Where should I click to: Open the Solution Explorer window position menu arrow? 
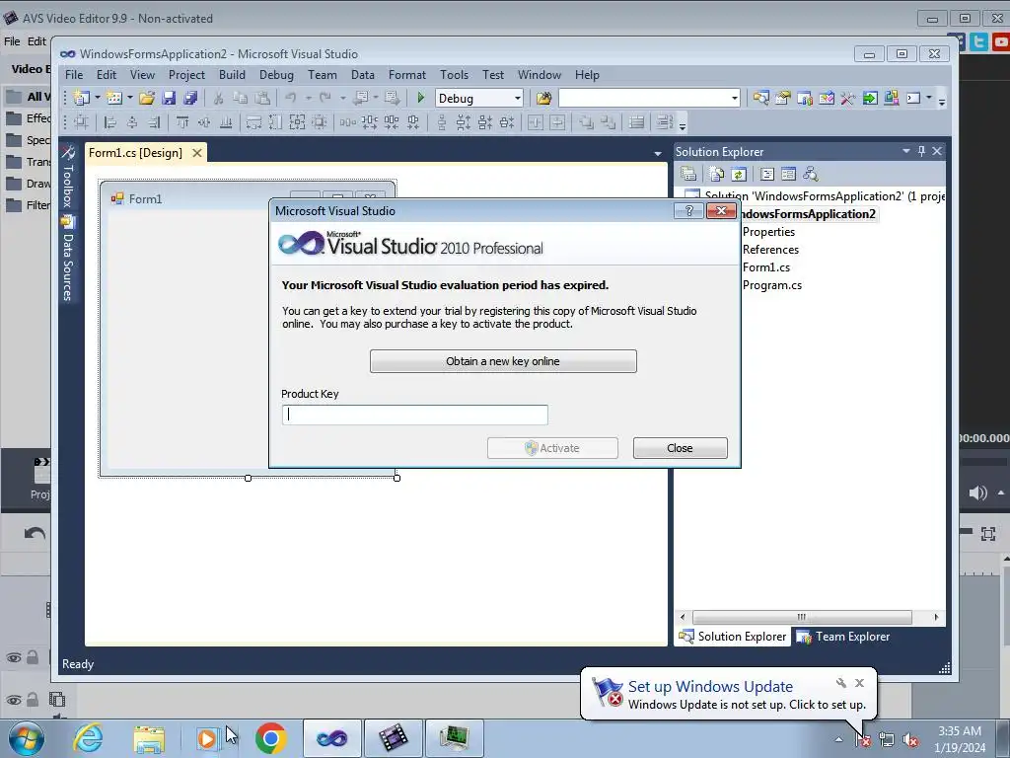coord(905,151)
